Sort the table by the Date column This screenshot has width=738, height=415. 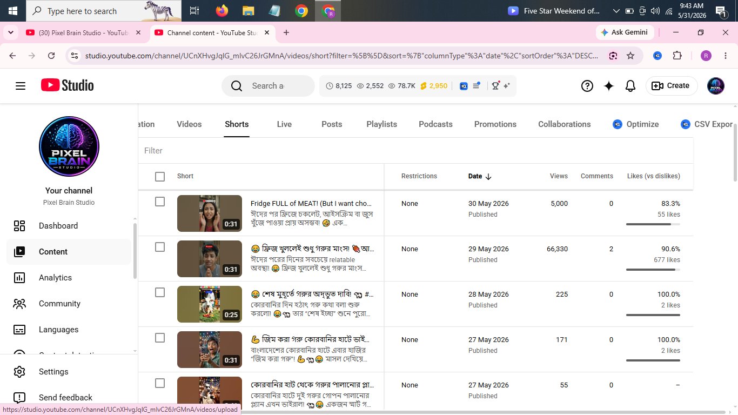480,176
